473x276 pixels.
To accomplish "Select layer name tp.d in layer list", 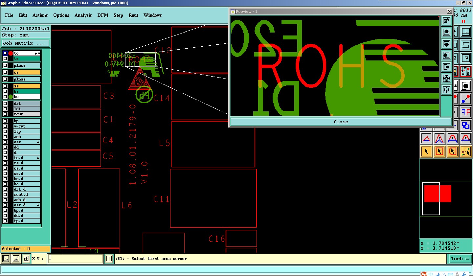I will 27,221.
